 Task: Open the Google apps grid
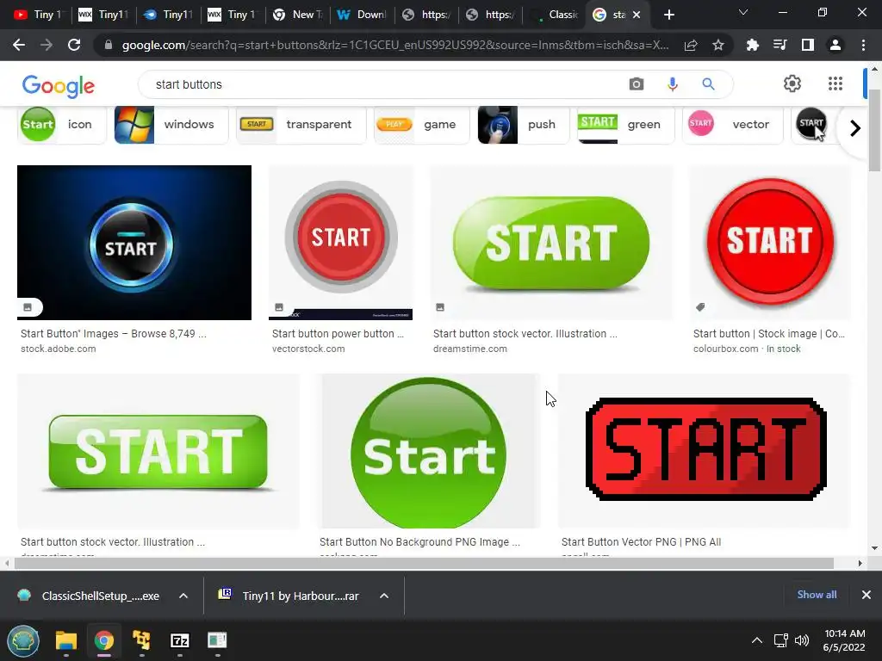click(835, 83)
